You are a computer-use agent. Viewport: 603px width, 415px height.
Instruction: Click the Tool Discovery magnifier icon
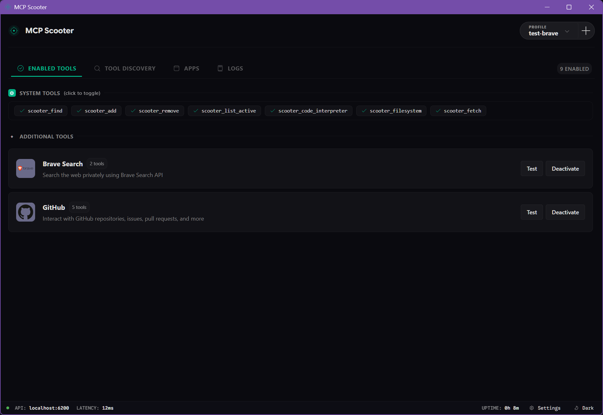click(97, 68)
